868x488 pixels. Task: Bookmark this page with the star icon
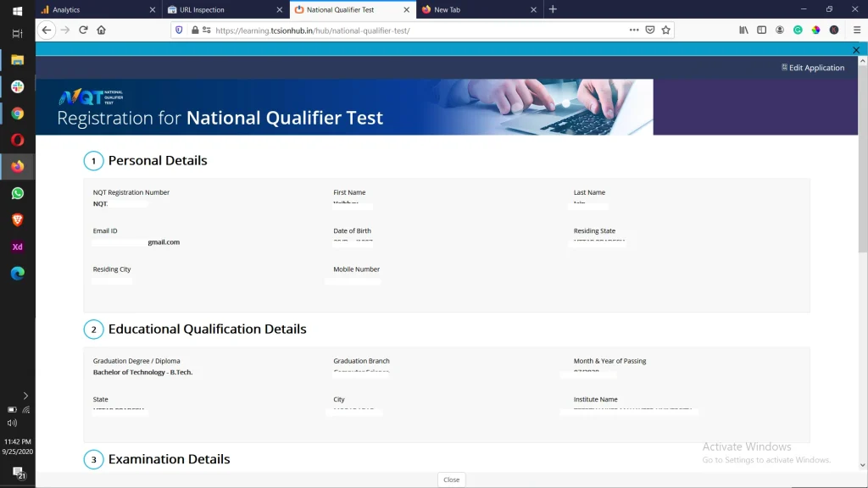(x=666, y=30)
